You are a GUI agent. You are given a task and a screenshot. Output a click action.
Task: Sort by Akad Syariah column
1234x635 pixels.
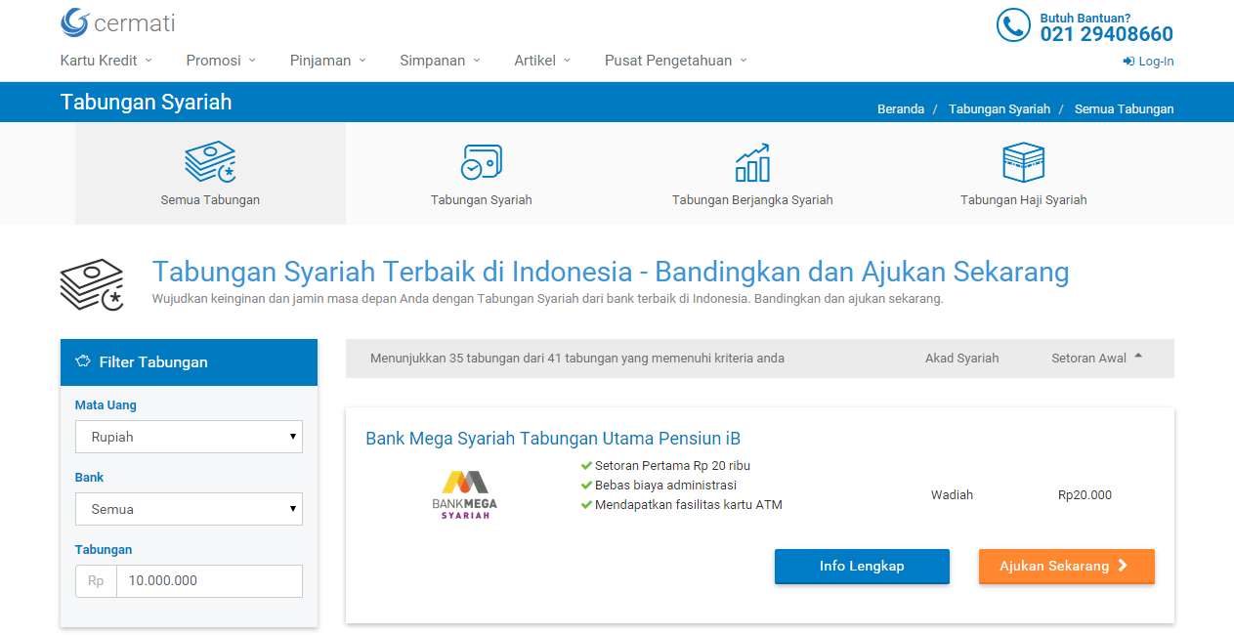962,359
